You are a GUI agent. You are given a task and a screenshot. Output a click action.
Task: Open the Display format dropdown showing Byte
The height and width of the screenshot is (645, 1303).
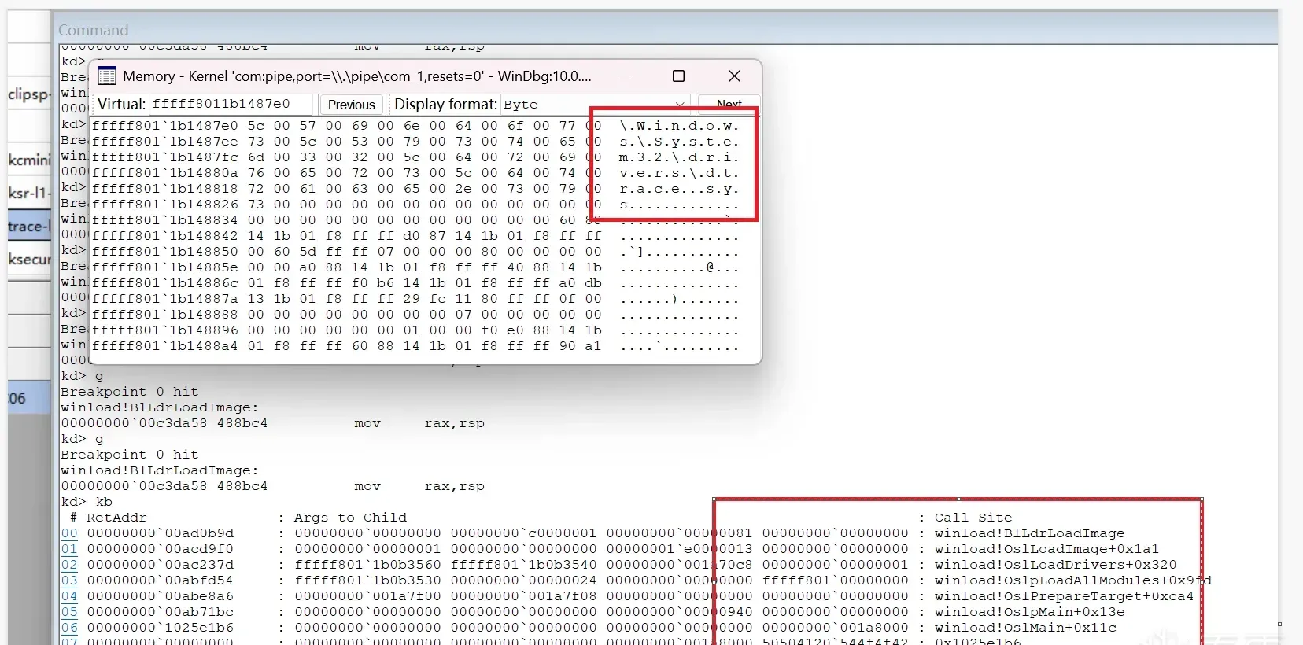[594, 105]
